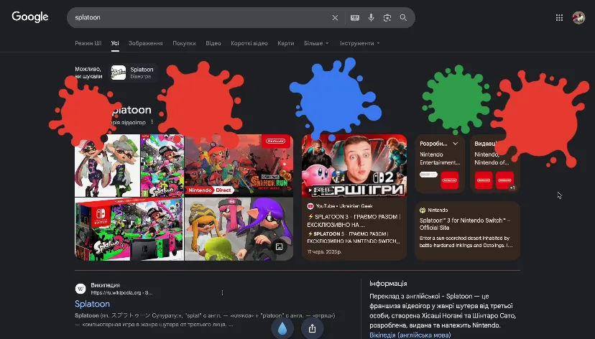
Task: Open 'Splatoon 3 for Nintendo Switch – Official Site' link
Action: coord(465,223)
